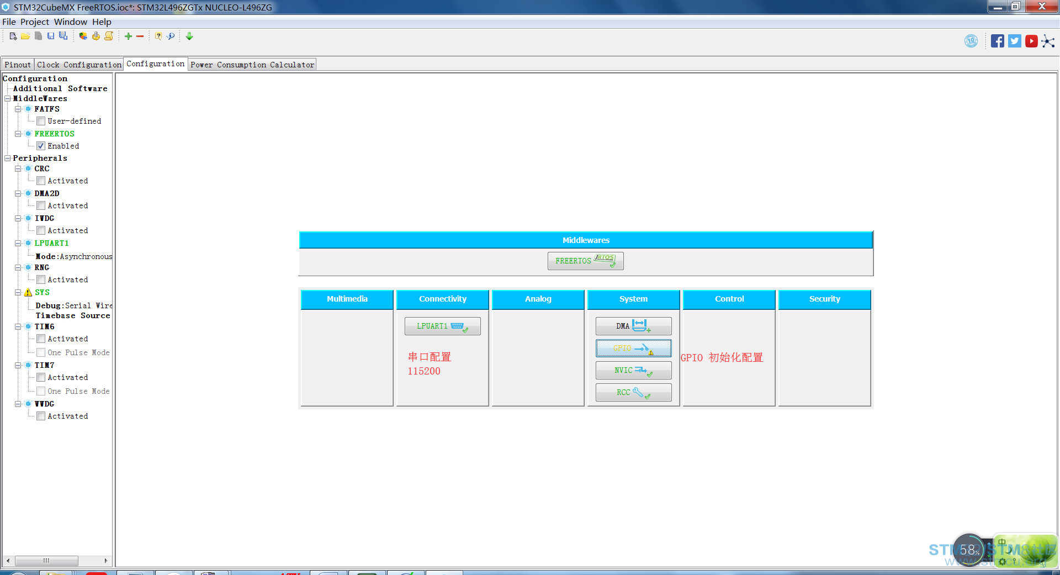This screenshot has width=1060, height=575.
Task: Enable CRC Activated checkbox
Action: tap(41, 181)
